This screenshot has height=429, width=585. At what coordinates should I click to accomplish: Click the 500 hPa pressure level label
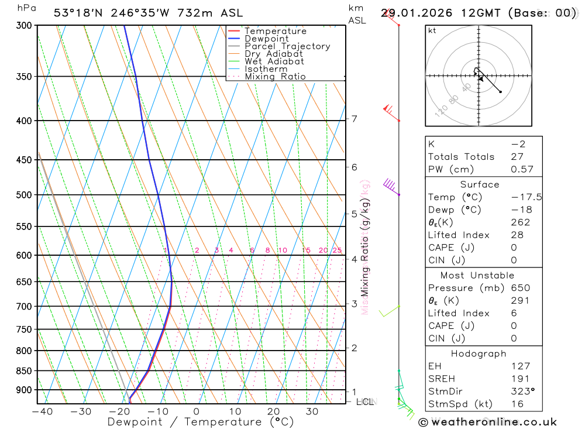coord(24,195)
